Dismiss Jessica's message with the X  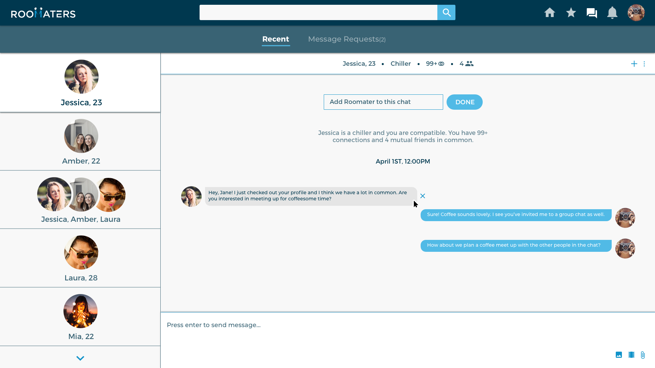[423, 196]
